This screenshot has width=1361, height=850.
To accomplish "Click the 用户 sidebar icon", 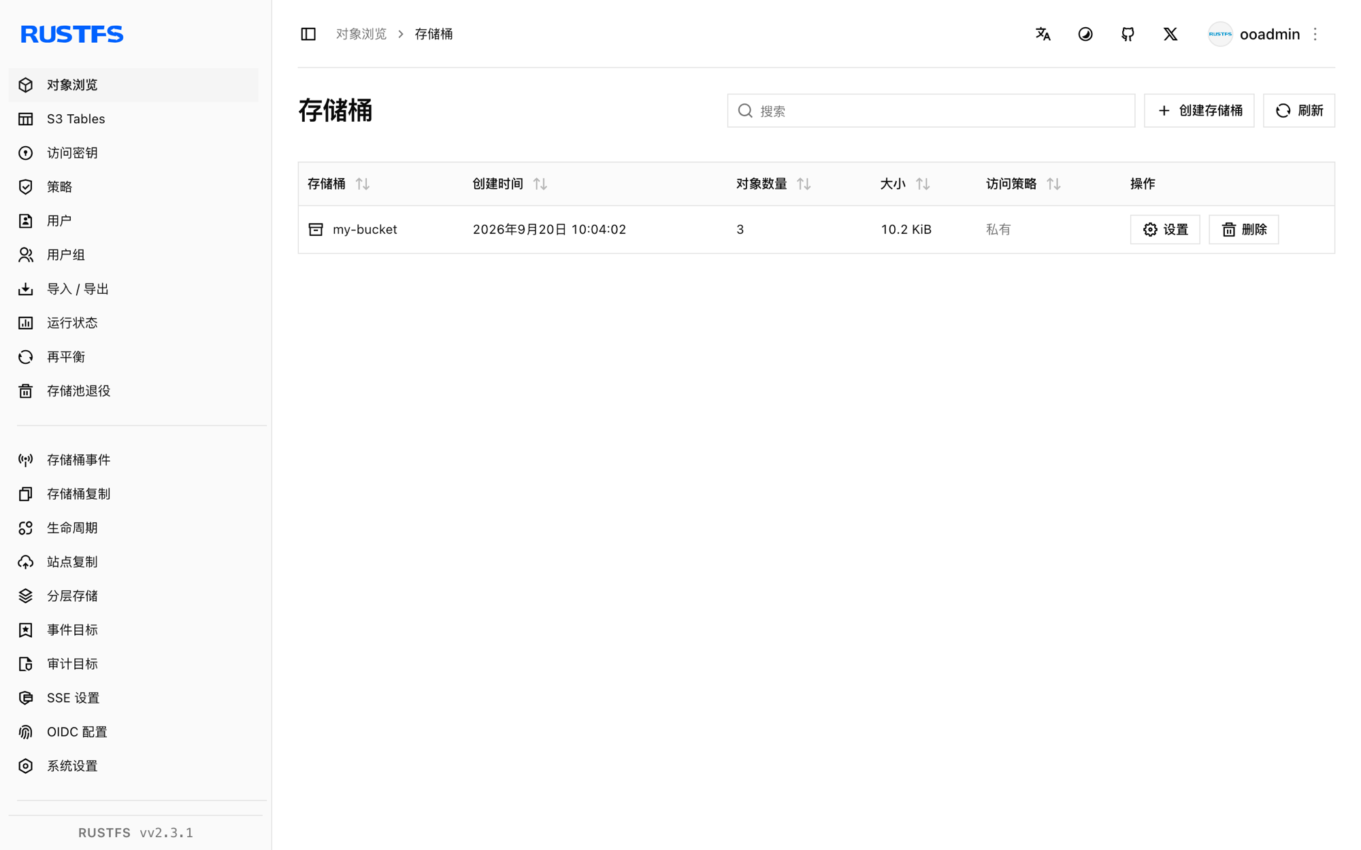I will click(x=26, y=221).
